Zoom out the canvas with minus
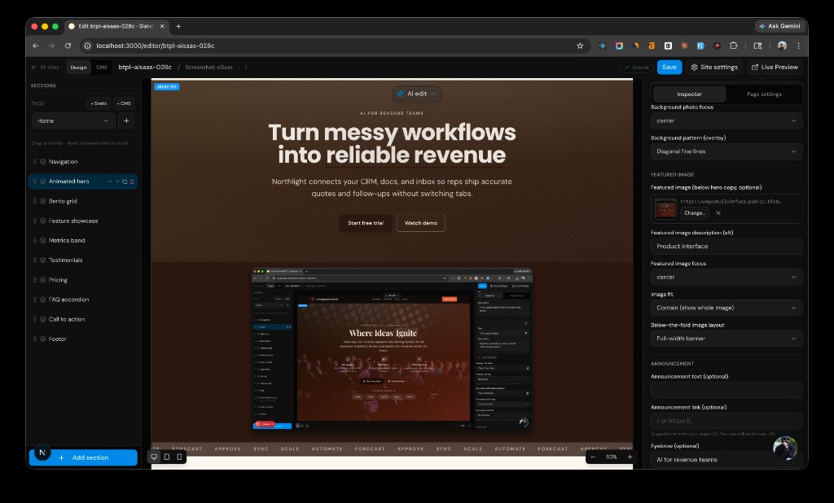This screenshot has height=503, width=834. [595, 457]
